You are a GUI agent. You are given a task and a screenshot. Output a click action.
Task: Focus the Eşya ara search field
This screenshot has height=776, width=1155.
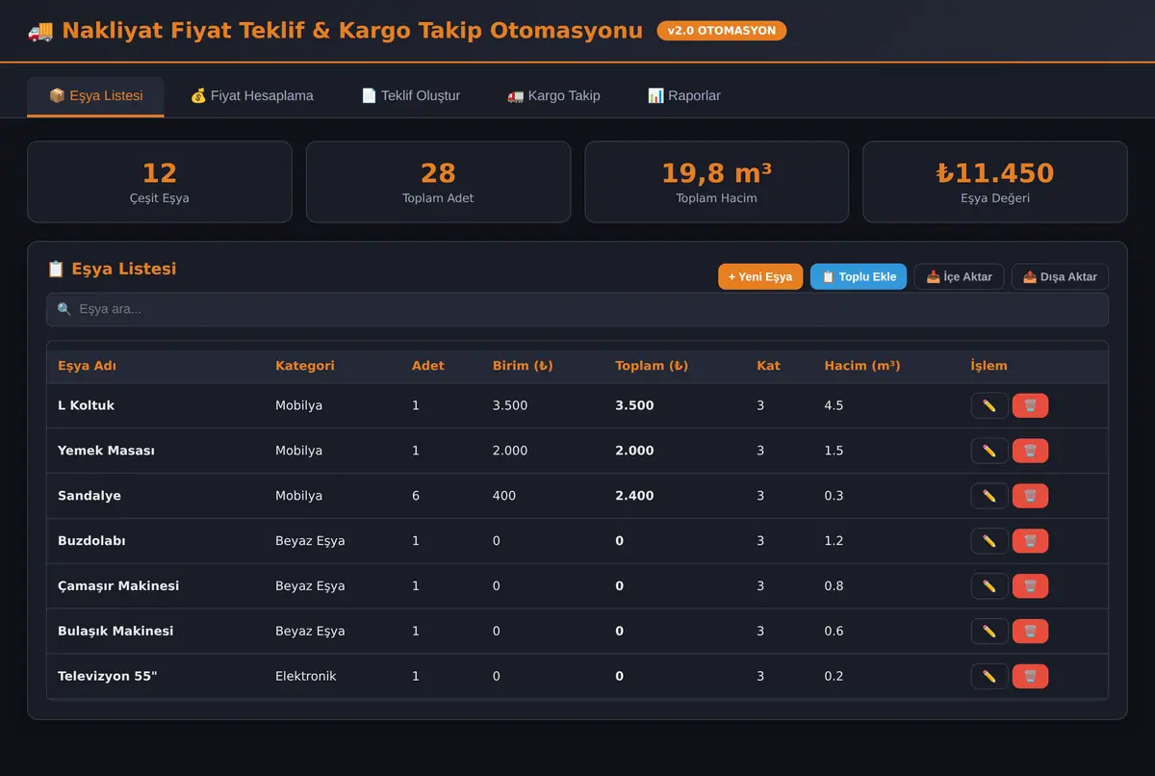click(577, 310)
